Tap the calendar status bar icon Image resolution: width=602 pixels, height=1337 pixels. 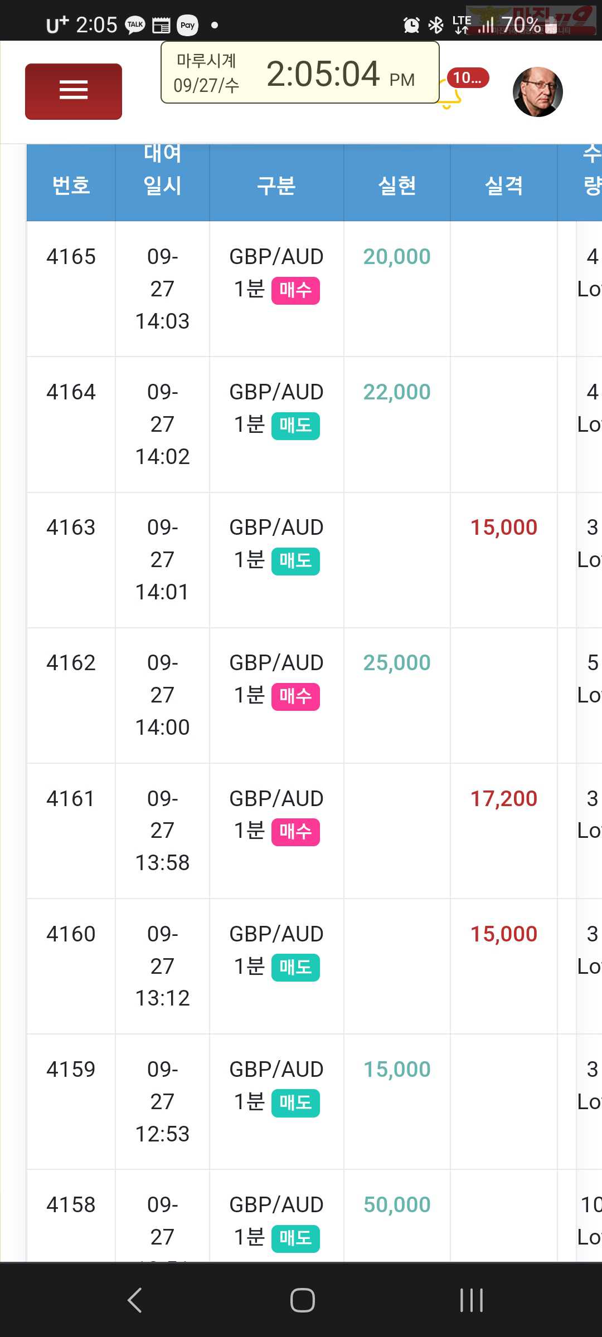[x=161, y=25]
